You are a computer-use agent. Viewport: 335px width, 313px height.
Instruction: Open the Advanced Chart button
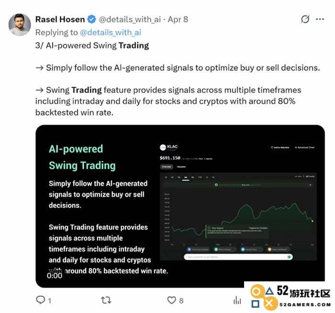[305, 148]
